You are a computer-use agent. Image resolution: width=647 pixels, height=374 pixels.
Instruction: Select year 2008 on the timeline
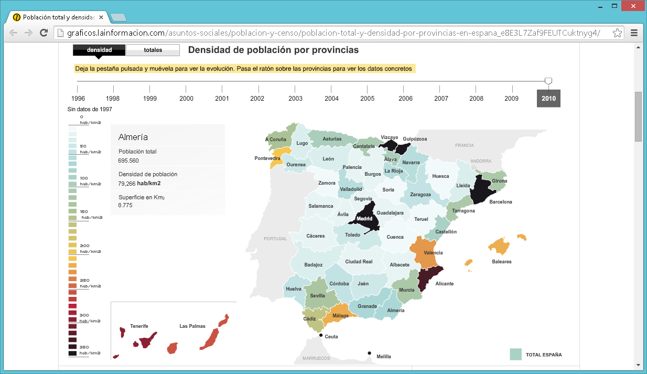point(476,98)
